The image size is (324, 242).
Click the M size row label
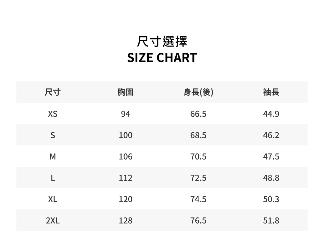click(x=53, y=157)
